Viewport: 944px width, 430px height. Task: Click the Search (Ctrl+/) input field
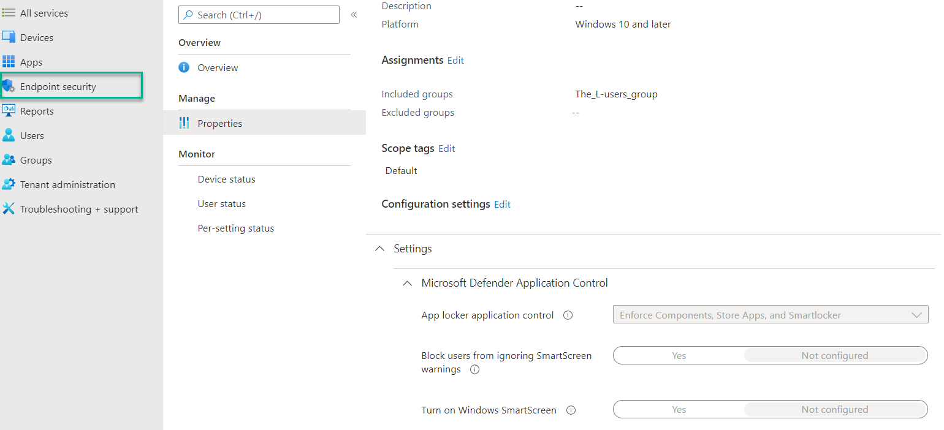click(259, 15)
